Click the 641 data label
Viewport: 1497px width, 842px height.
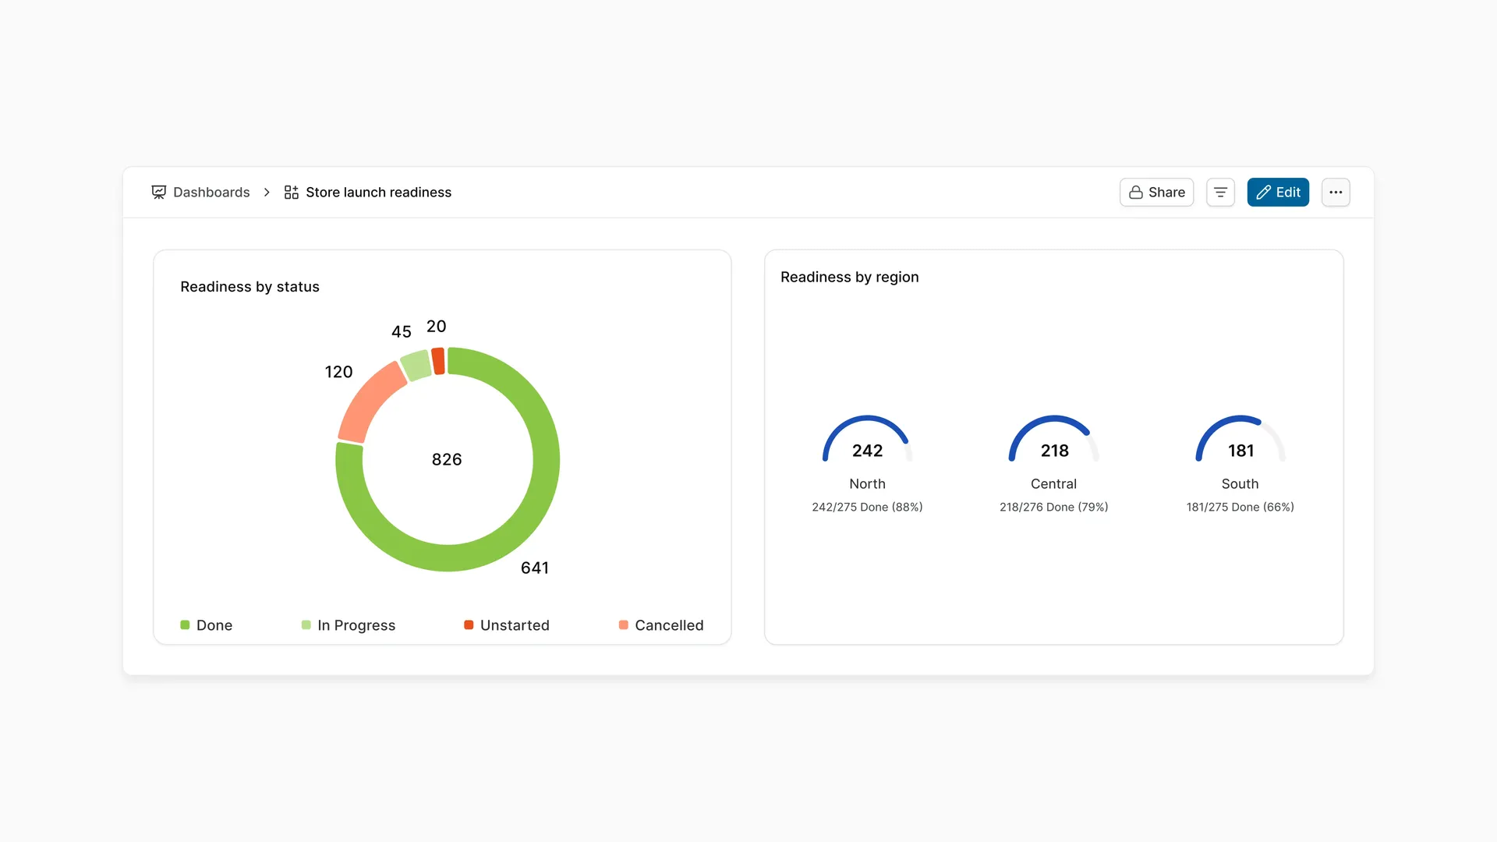(x=535, y=568)
